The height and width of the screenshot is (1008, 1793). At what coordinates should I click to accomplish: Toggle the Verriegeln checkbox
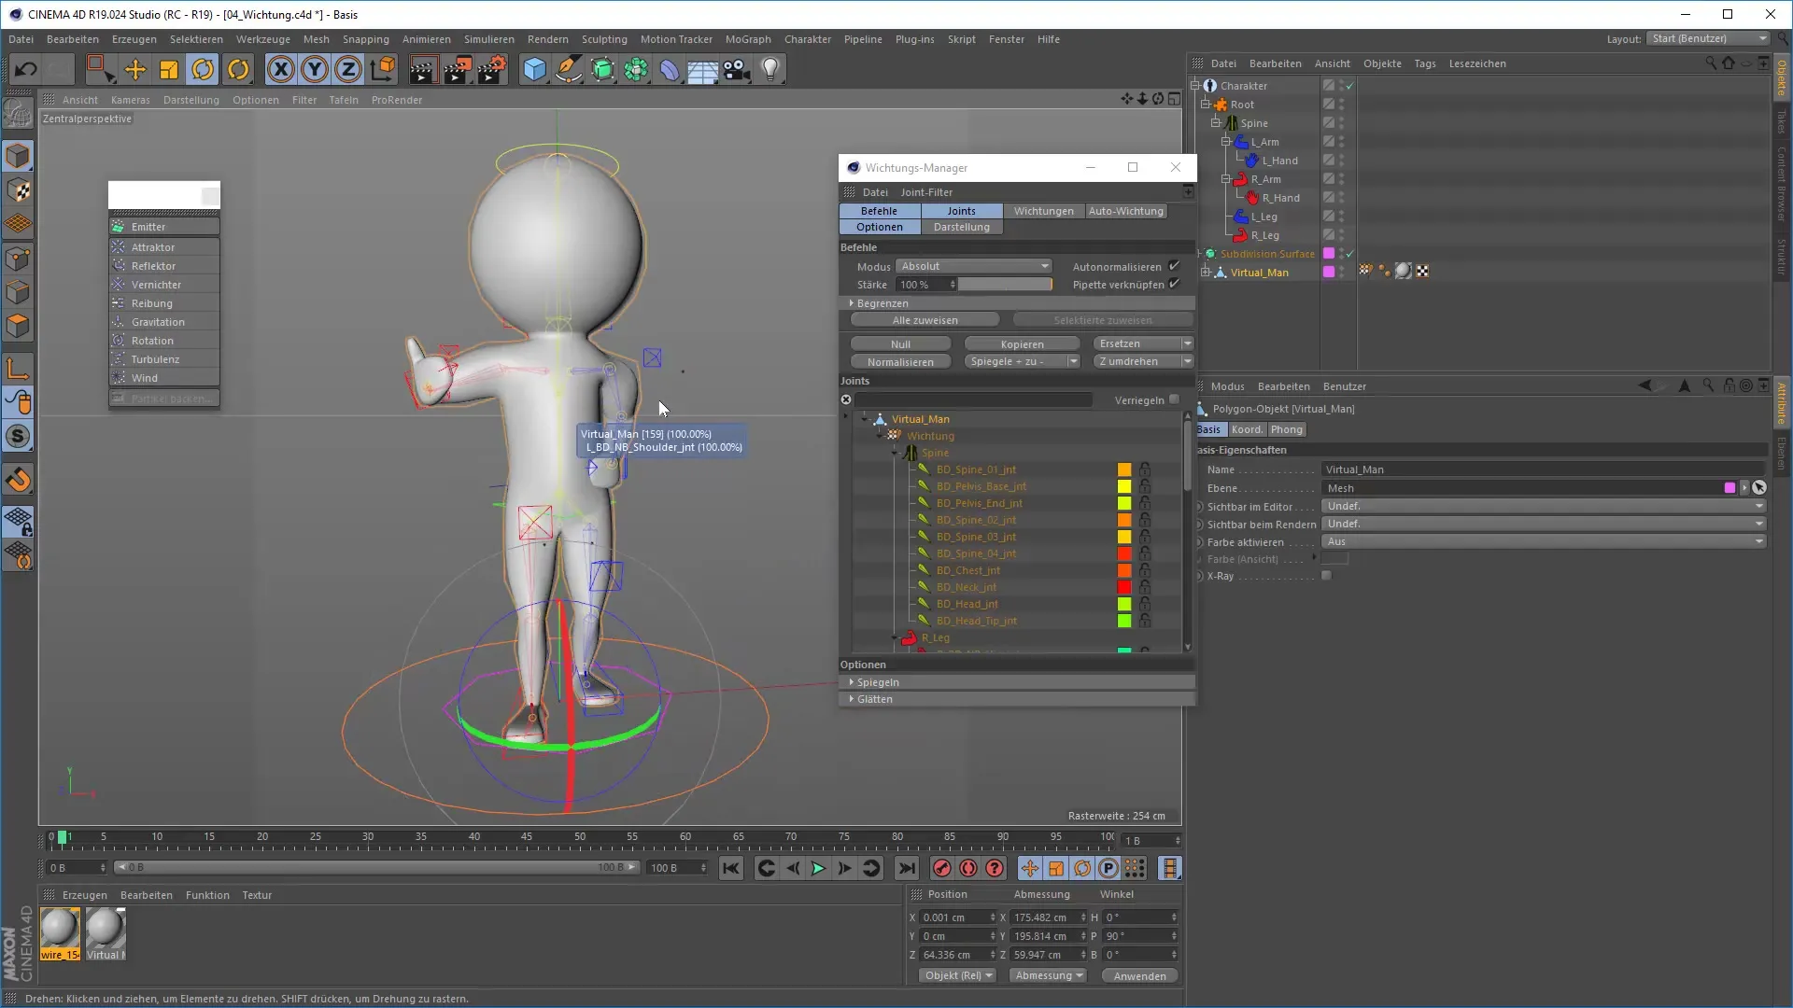pos(1174,399)
